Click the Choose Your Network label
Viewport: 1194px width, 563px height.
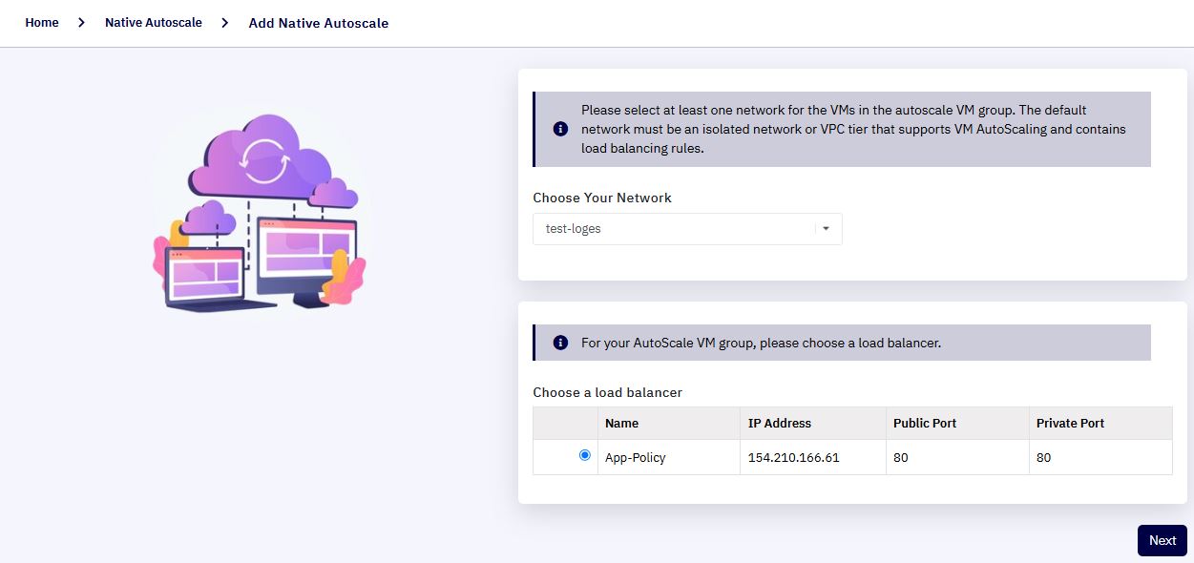pos(602,198)
